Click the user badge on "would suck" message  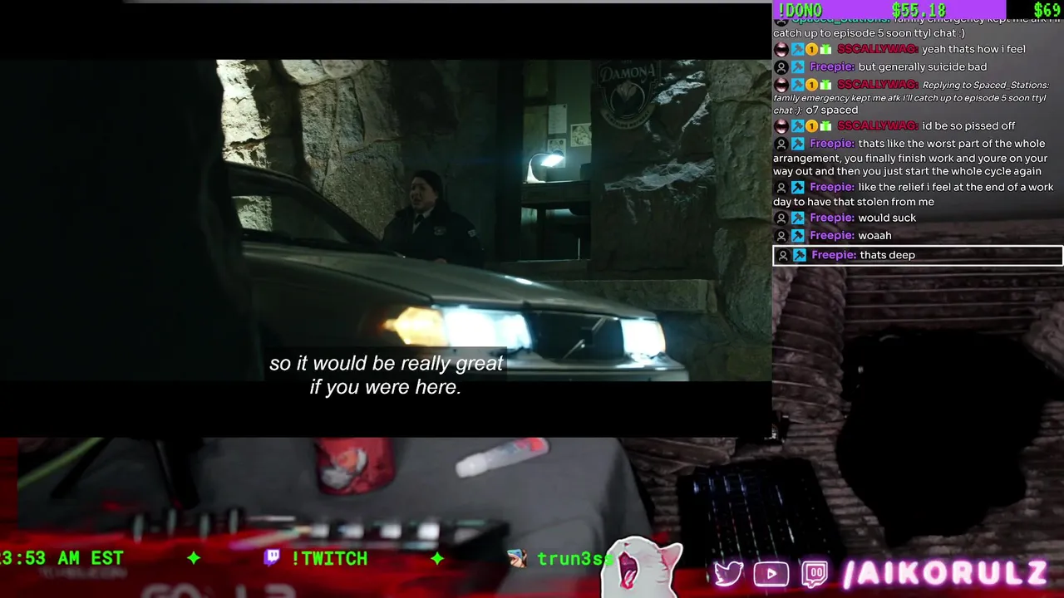pyautogui.click(x=781, y=218)
